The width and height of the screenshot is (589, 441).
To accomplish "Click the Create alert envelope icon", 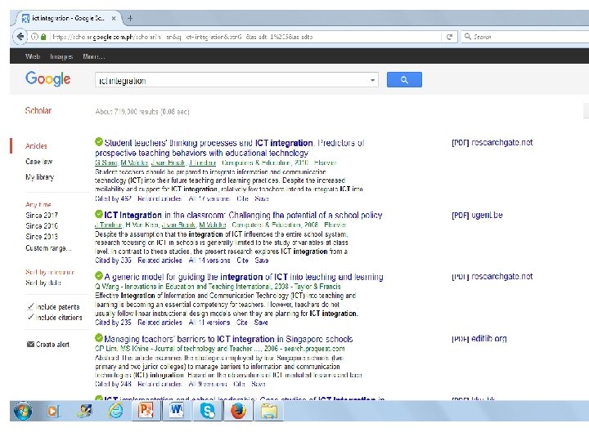I will [30, 345].
